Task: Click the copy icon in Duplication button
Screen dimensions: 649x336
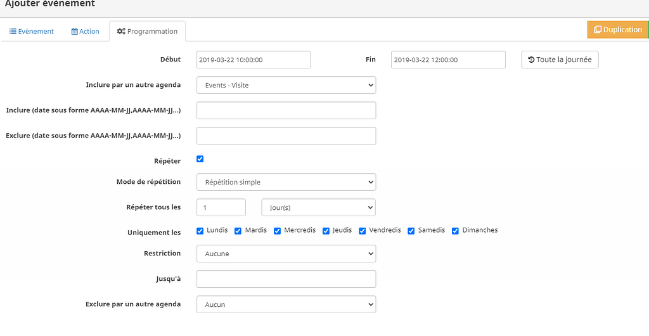Action: click(x=598, y=30)
